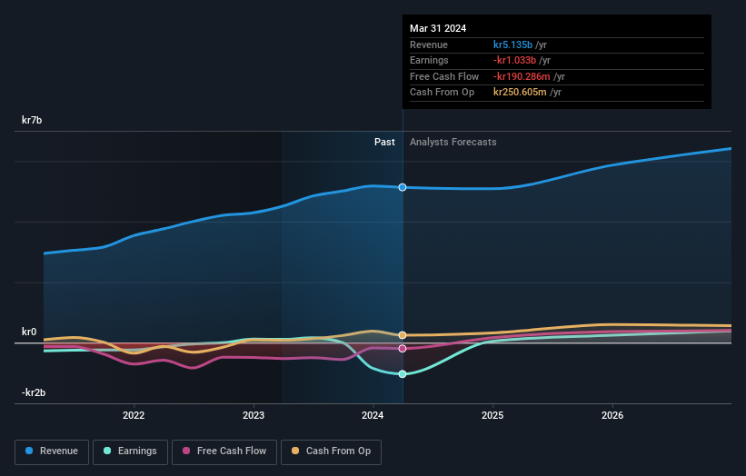Click the 2026 x-axis label

[x=612, y=415]
